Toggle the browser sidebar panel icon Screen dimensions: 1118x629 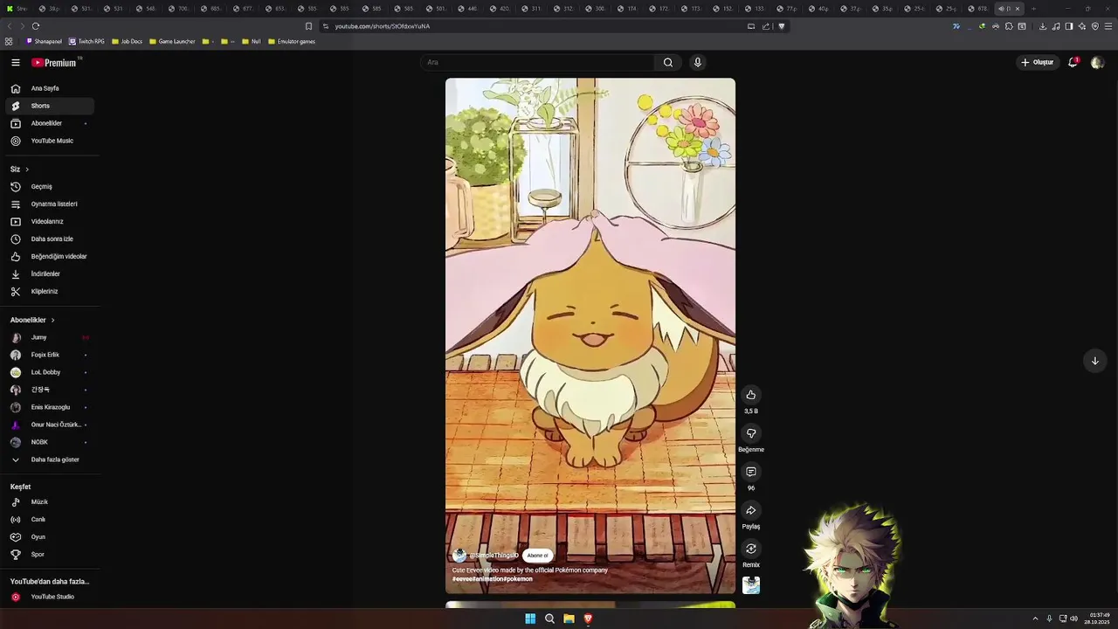click(1068, 26)
